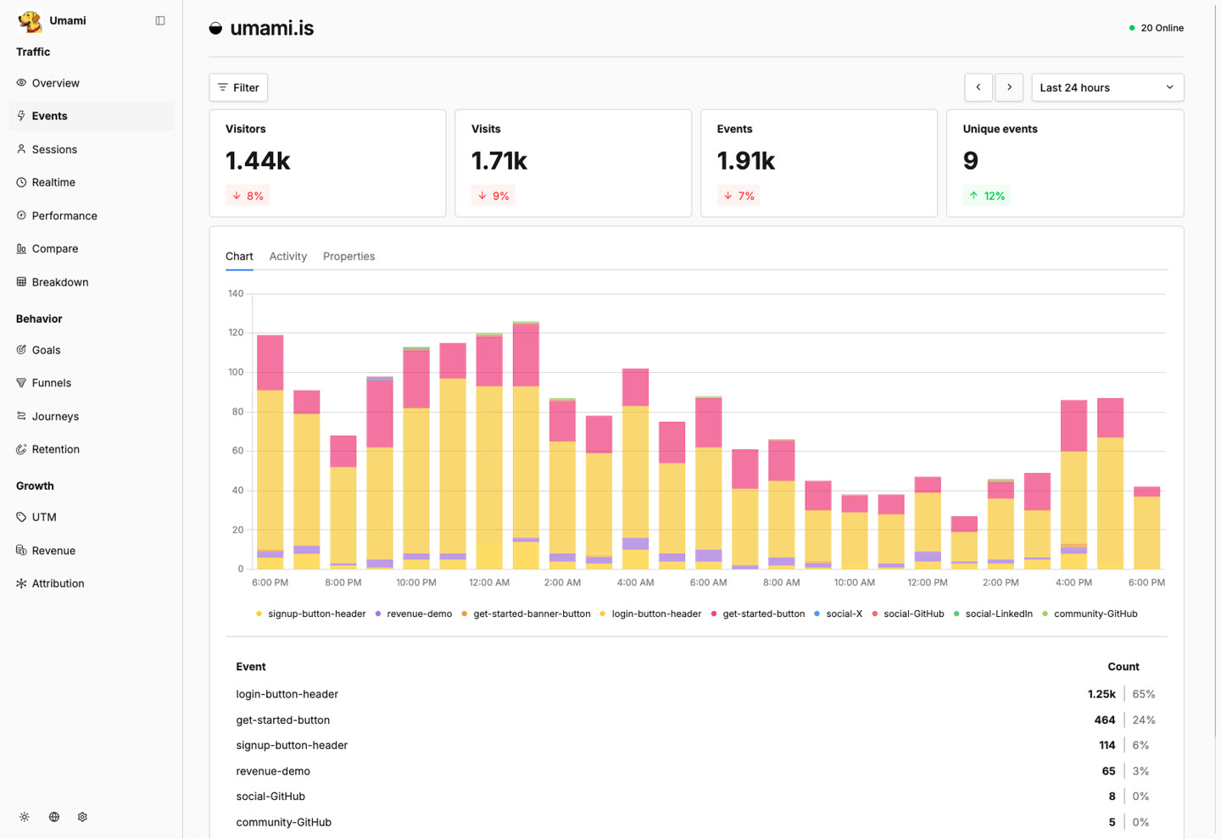1221x839 pixels.
Task: Open language selection via globe icon
Action: coord(53,817)
